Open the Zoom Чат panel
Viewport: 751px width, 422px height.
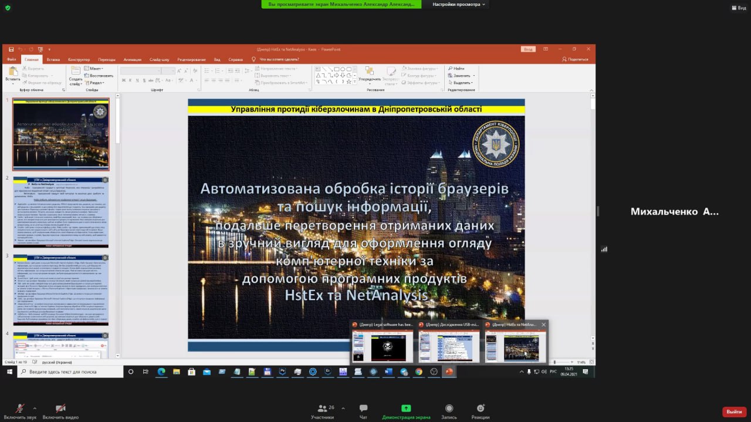(363, 411)
